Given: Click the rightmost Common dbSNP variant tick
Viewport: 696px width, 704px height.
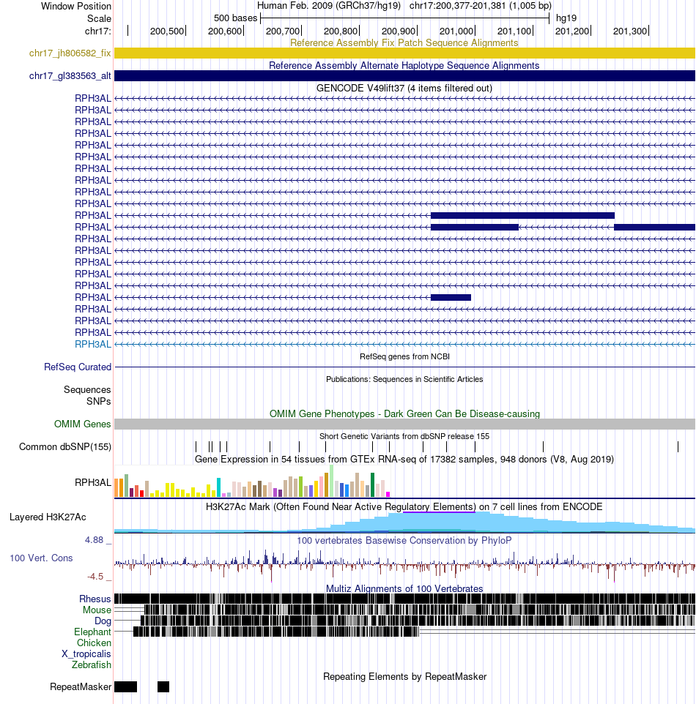Looking at the screenshot, I should (678, 446).
